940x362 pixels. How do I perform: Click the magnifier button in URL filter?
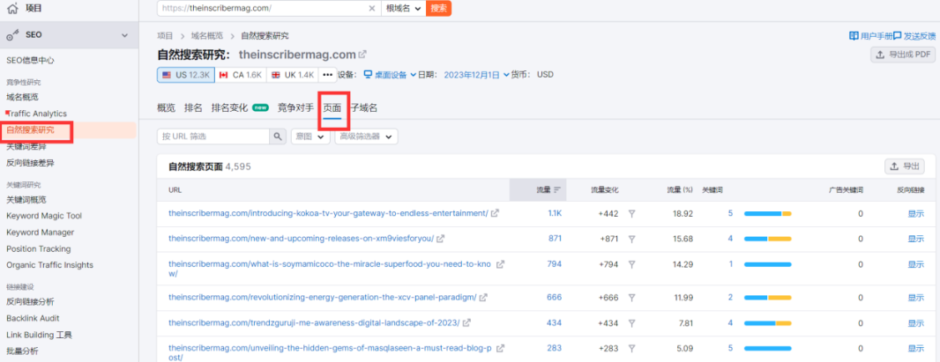click(x=278, y=137)
